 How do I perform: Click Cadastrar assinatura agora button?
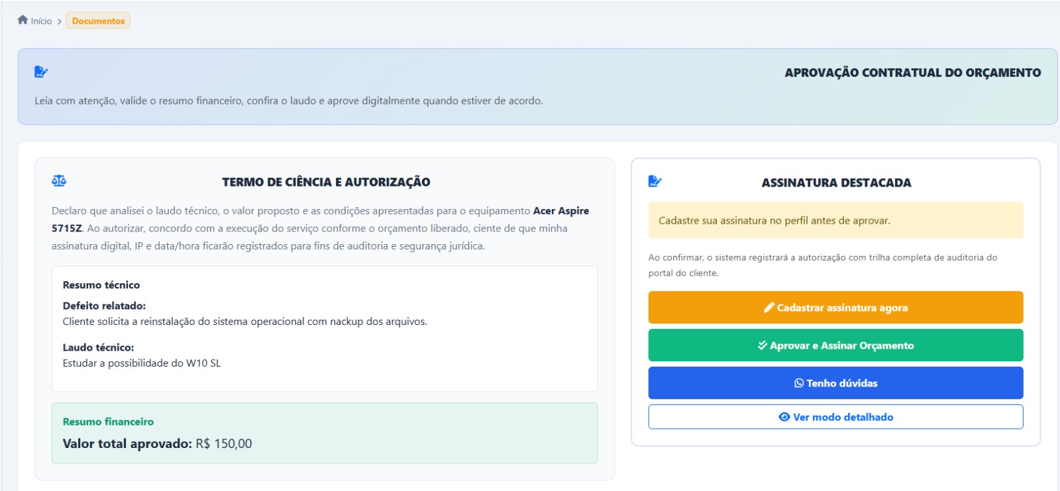(x=835, y=307)
